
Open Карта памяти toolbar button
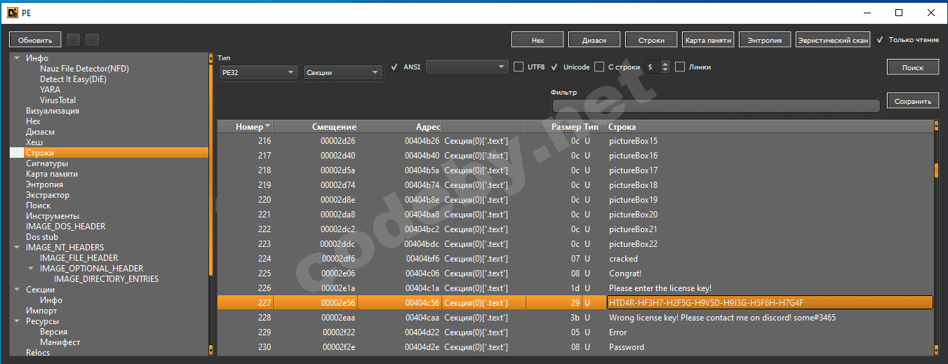point(708,40)
